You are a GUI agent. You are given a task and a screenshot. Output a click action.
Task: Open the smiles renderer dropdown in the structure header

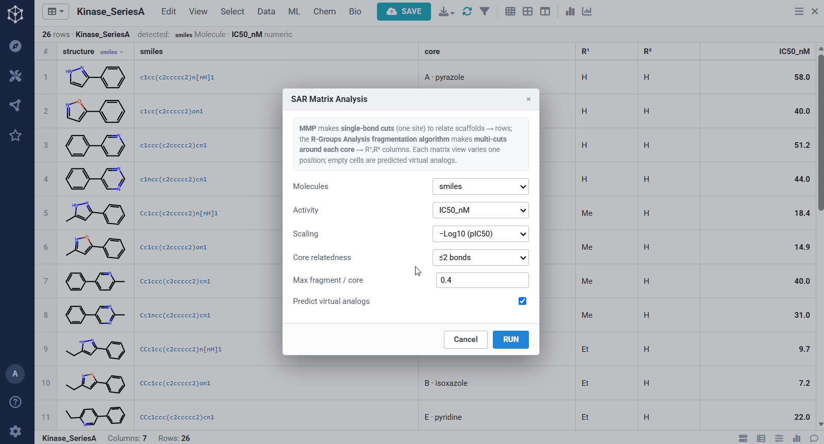[x=111, y=52]
